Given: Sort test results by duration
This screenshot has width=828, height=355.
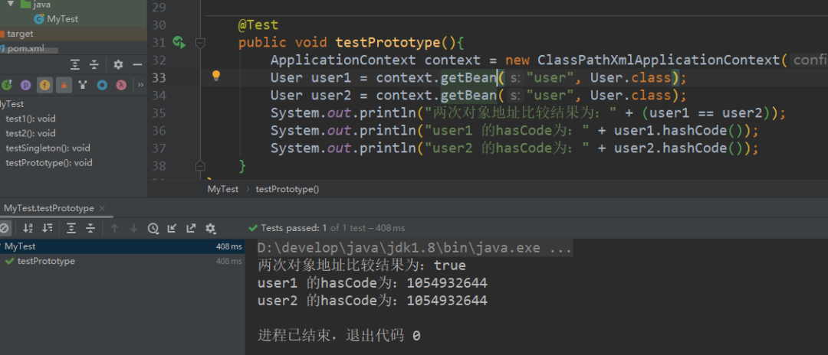Looking at the screenshot, I should pyautogui.click(x=48, y=228).
